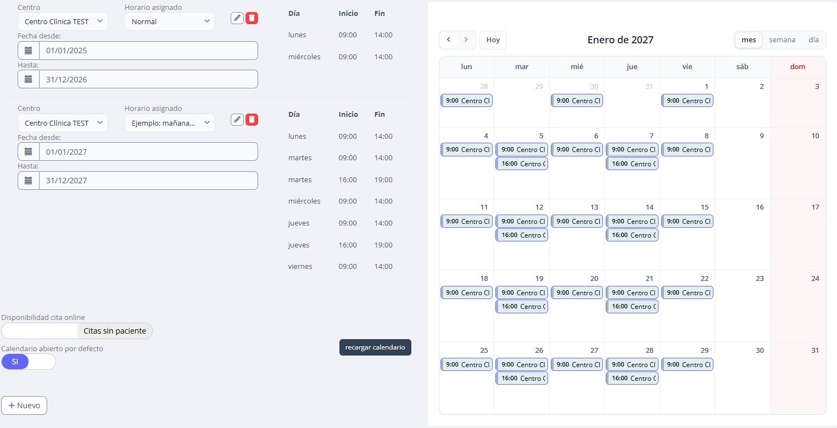This screenshot has width=837, height=428.
Task: Open the 16:00 event on January 5
Action: click(x=522, y=164)
